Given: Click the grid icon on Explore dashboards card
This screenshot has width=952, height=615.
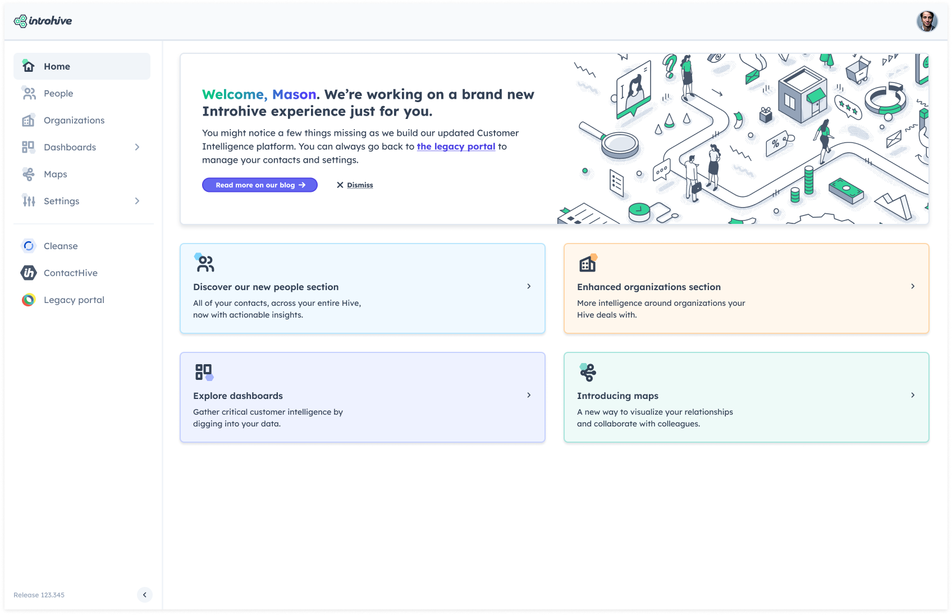Looking at the screenshot, I should tap(204, 371).
